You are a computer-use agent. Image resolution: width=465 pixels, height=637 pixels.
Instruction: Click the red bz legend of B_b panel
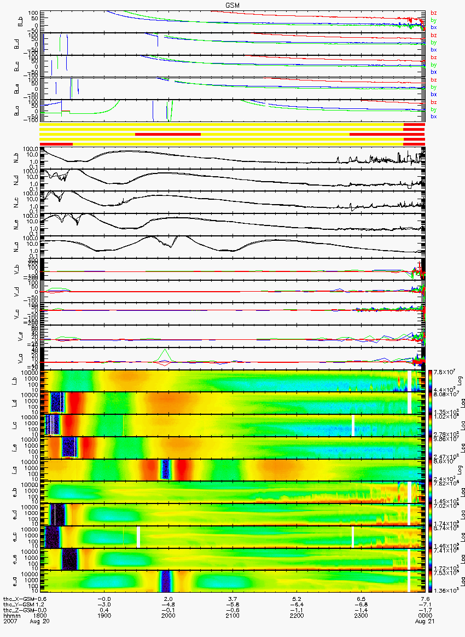pyautogui.click(x=434, y=13)
